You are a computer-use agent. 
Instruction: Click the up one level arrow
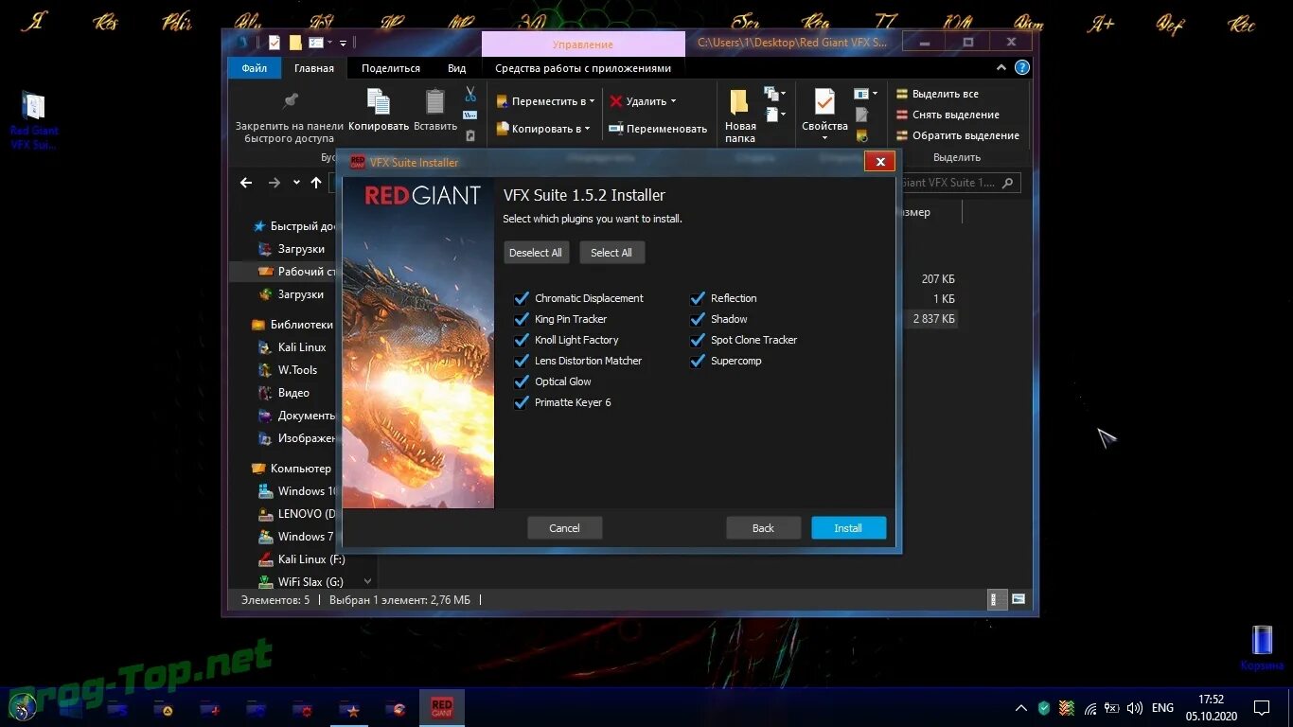tap(316, 183)
